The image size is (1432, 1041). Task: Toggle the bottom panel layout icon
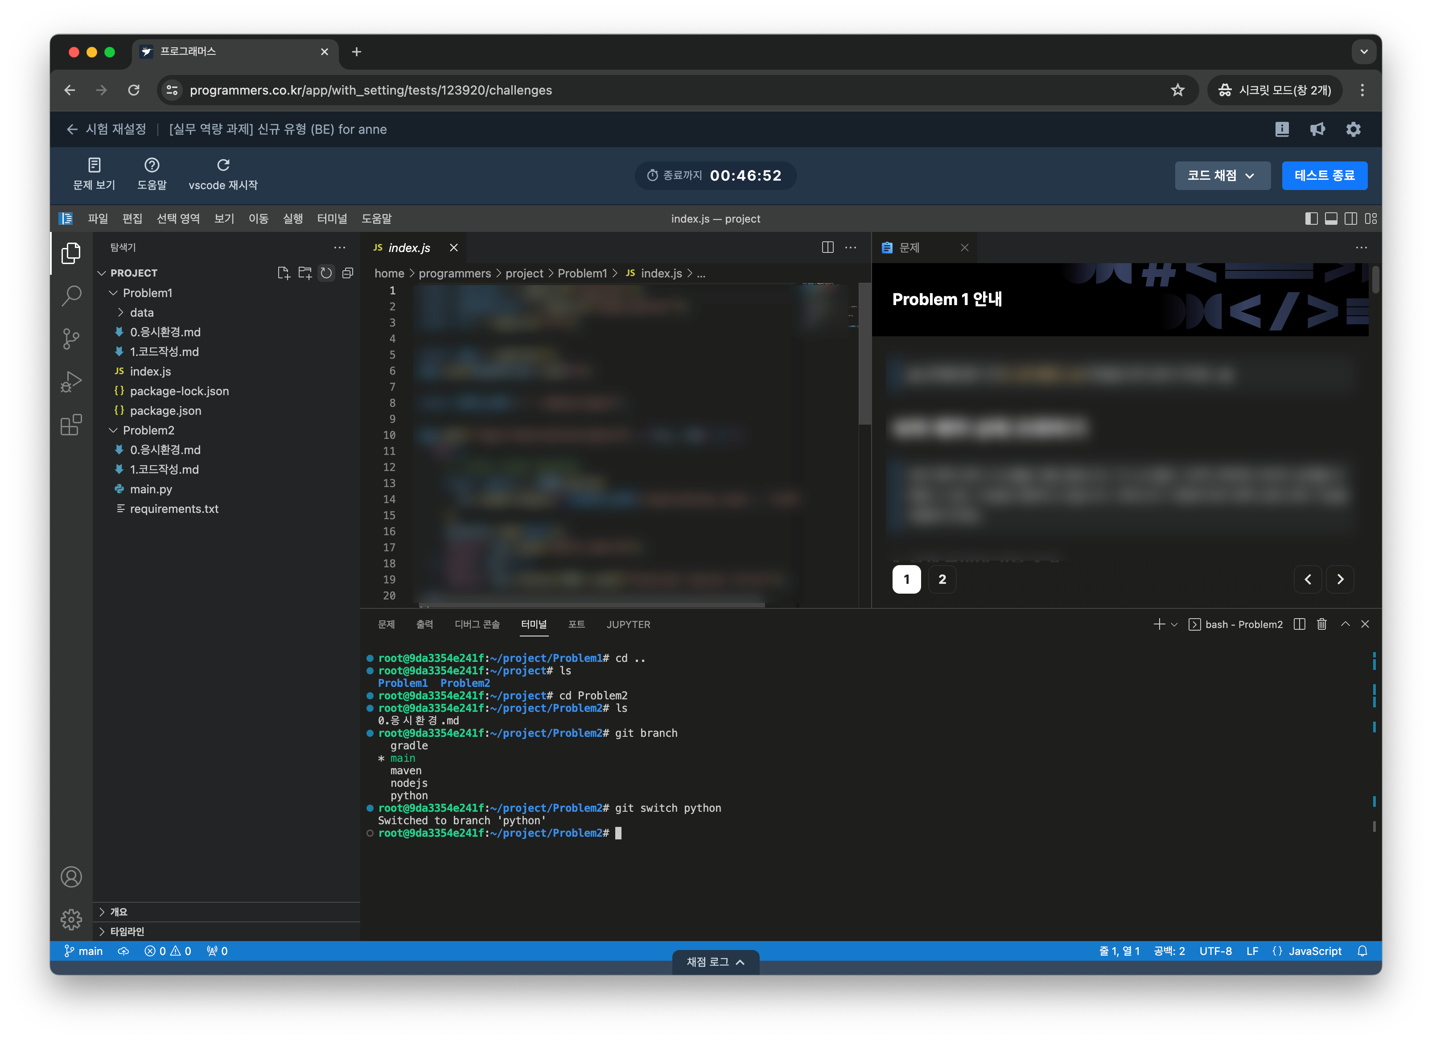[1331, 219]
